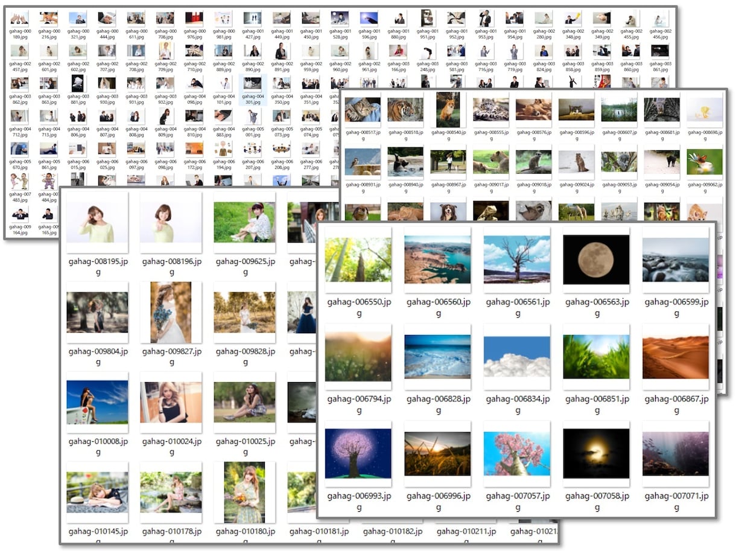736x551 pixels.
Task: Open the butterfly on flower gahag-009062.jpg
Action: pyautogui.click(x=705, y=162)
